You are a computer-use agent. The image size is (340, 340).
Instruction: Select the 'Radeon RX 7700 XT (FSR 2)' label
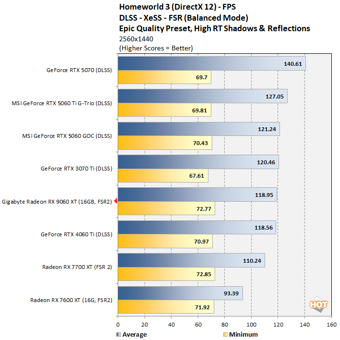click(x=77, y=267)
